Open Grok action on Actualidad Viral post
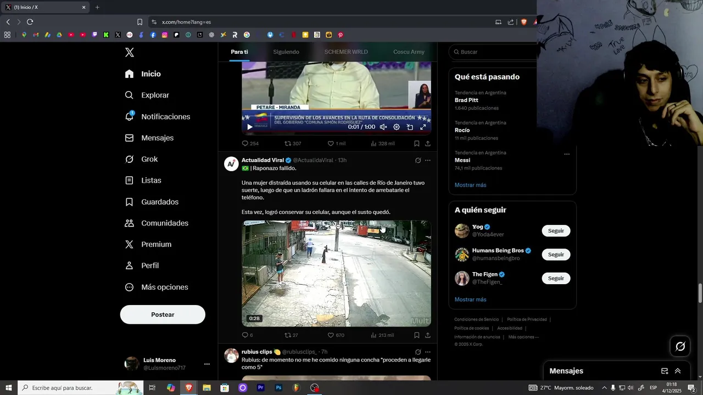 point(418,160)
